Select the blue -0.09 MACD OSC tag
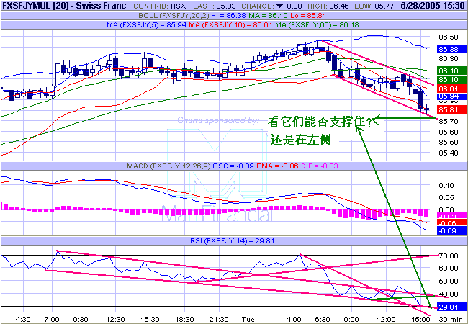 (448, 230)
